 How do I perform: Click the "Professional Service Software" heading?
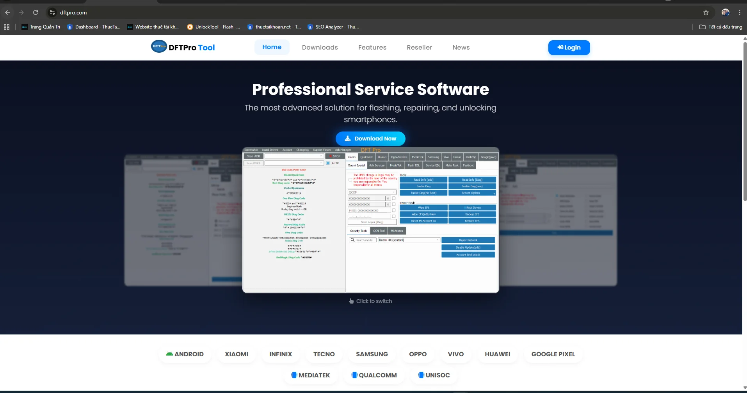coord(370,89)
